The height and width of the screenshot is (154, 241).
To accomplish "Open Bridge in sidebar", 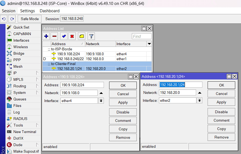I will 23,53.
